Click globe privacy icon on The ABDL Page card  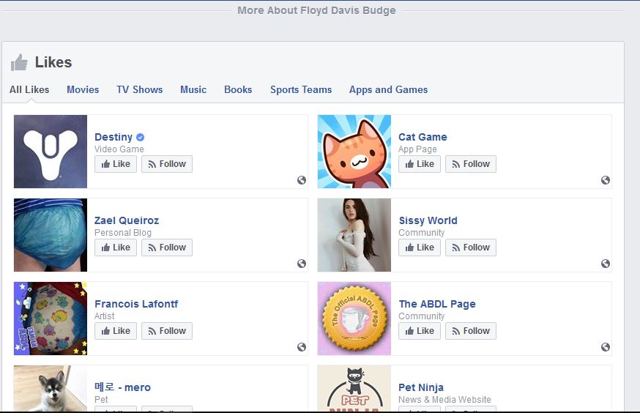tap(606, 347)
